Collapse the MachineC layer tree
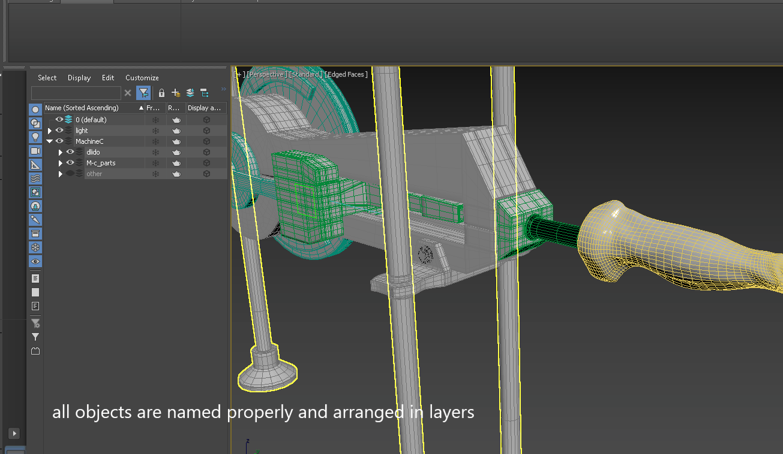783x454 pixels. point(50,141)
